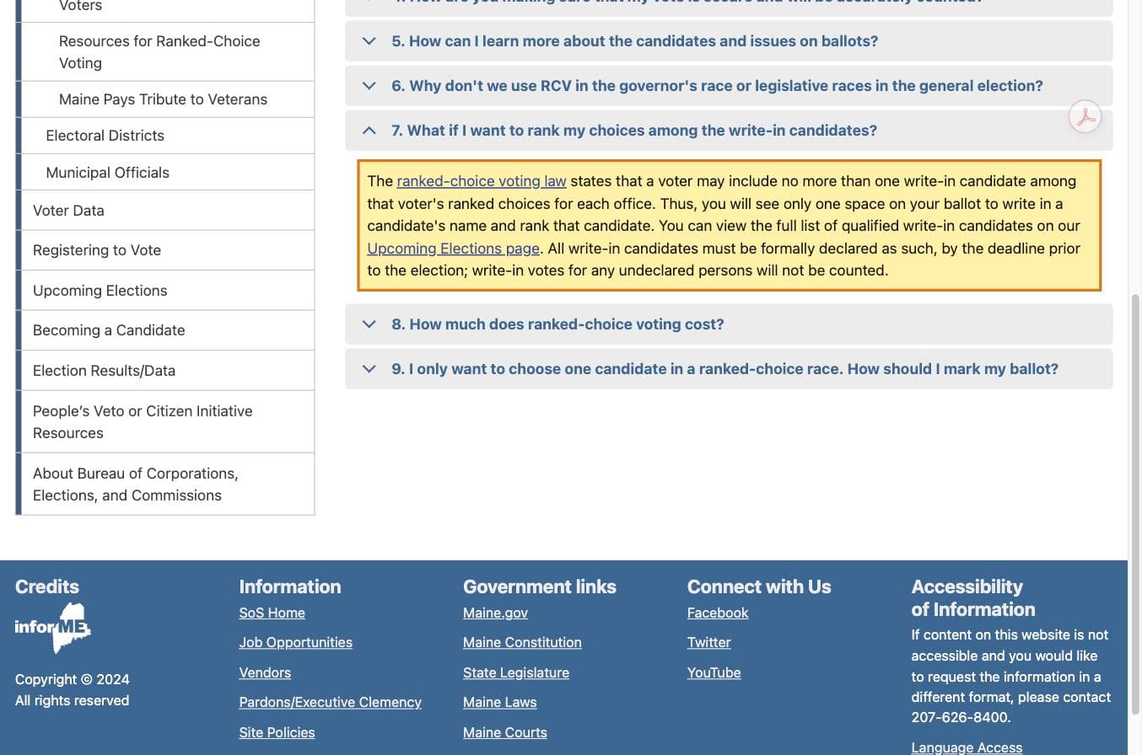Open Upcoming Elections in the sidebar
Viewport: 1142px width, 755px height.
point(168,291)
